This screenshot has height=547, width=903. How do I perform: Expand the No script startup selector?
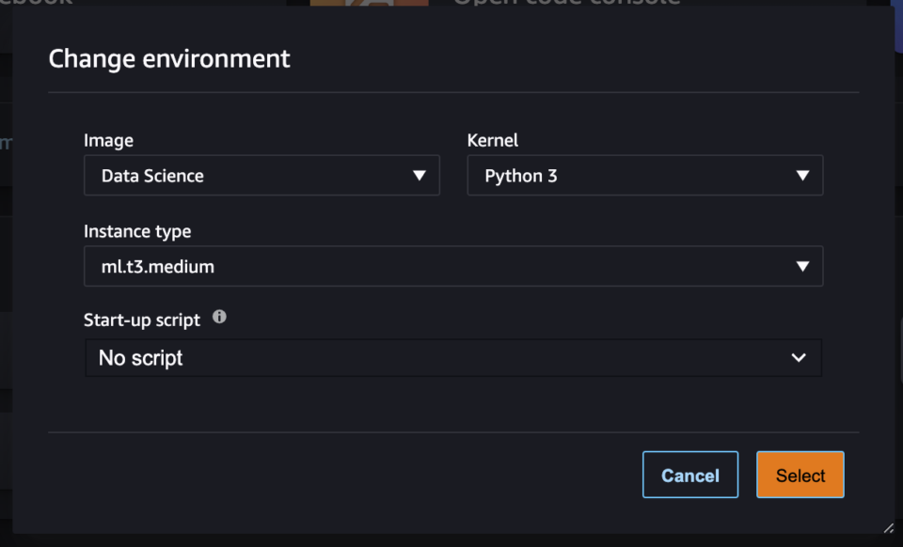pyautogui.click(x=453, y=357)
